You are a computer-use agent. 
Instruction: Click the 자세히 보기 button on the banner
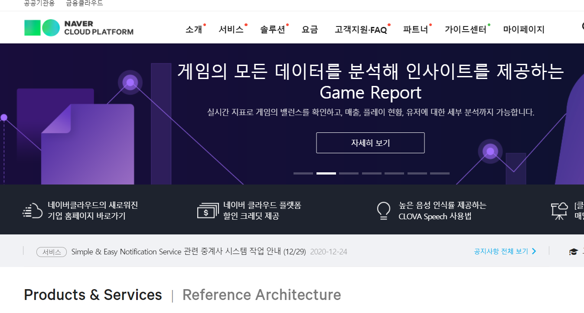(370, 143)
